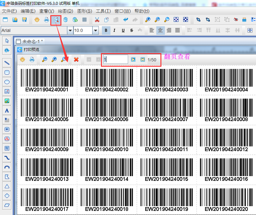Open the 文件(F) menu
Image resolution: width=256 pixels, height=215 pixels.
[x=9, y=11]
